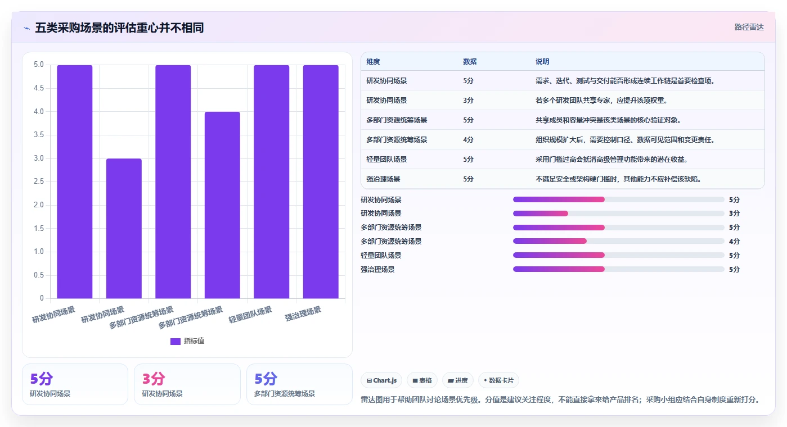Click the 路径雷达 label in the header
This screenshot has width=787, height=427.
[749, 27]
